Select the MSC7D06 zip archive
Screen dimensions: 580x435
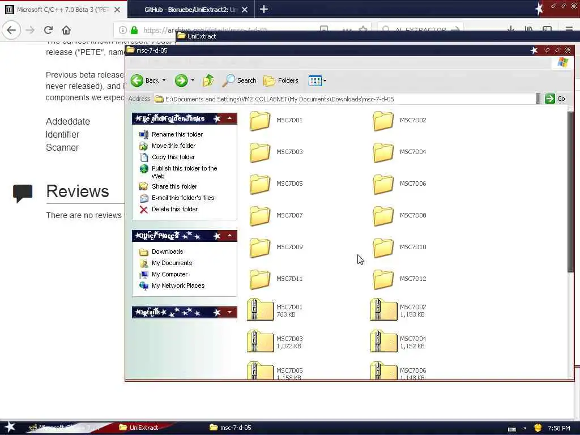coord(383,371)
